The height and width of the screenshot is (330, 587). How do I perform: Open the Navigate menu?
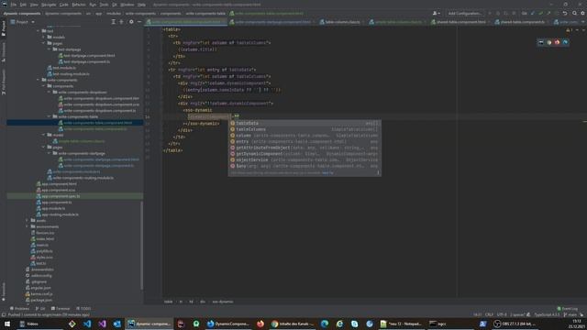[x=49, y=5]
